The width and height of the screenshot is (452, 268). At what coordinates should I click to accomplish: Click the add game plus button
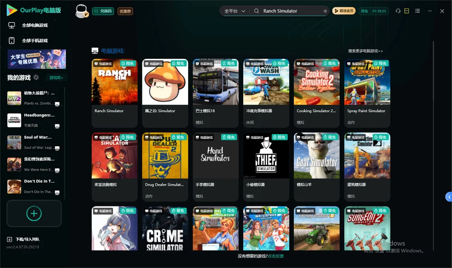point(34,213)
